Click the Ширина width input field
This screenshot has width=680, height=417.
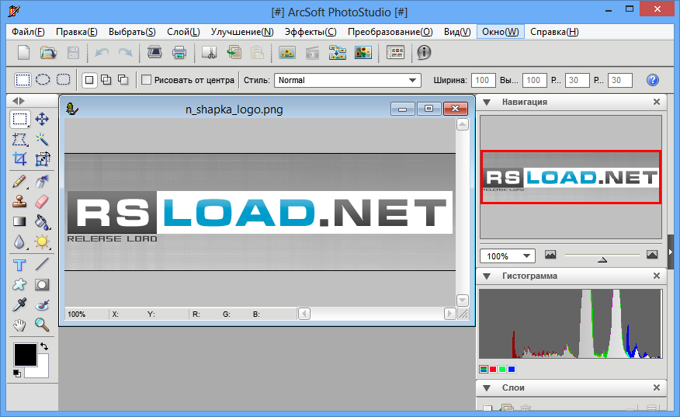coord(483,80)
